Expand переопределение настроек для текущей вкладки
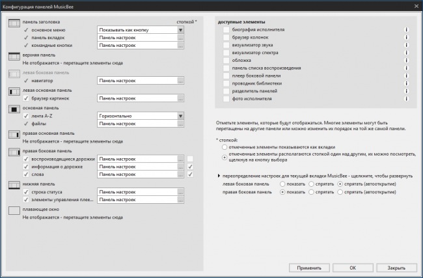The image size is (423, 278). point(219,176)
